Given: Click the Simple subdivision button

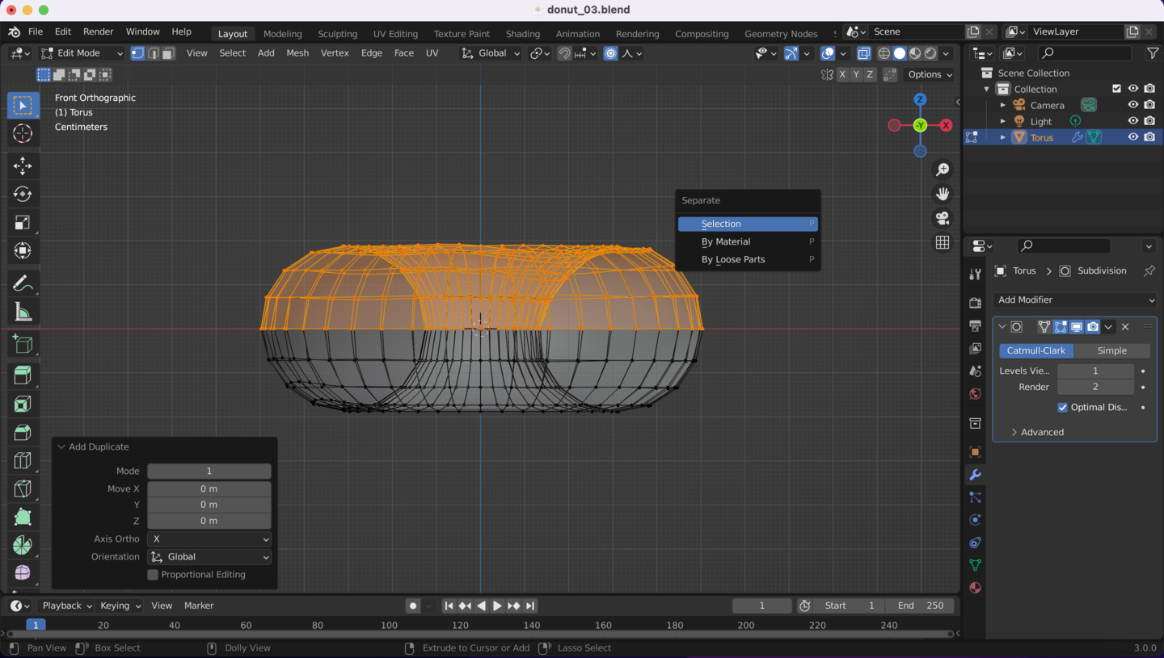Looking at the screenshot, I should (x=1111, y=350).
